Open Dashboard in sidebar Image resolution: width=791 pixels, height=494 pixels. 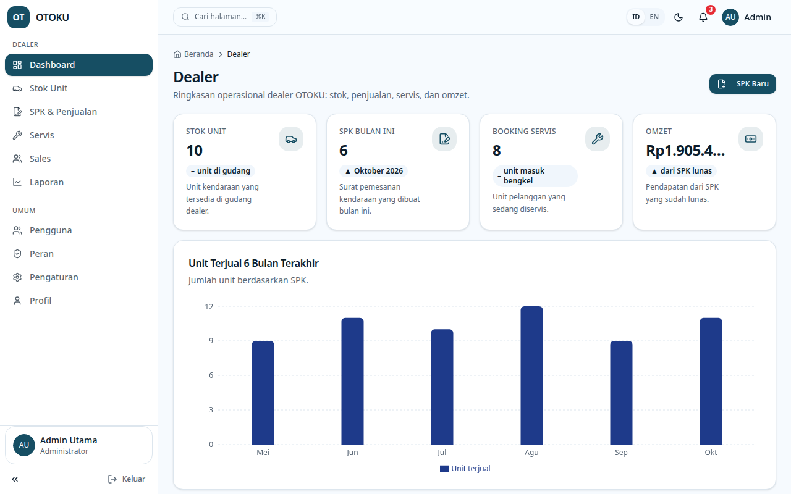(x=78, y=65)
